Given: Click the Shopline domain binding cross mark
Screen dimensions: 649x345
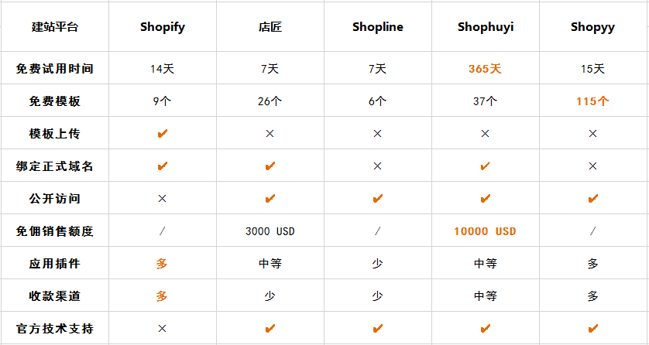Looking at the screenshot, I should click(x=377, y=166).
